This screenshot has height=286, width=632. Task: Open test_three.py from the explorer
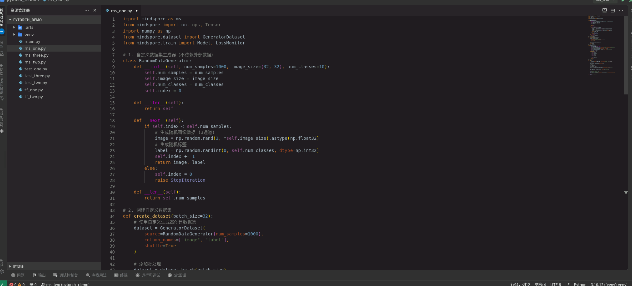coord(37,76)
